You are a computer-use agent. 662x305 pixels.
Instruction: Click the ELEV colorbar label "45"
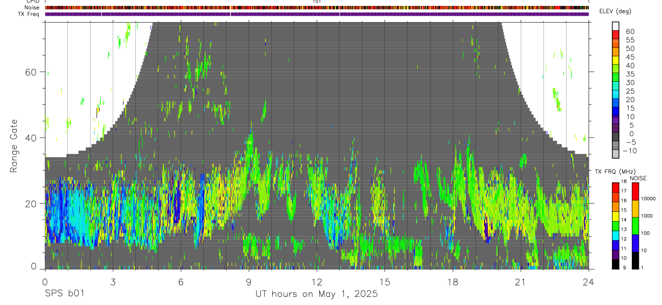pyautogui.click(x=630, y=58)
